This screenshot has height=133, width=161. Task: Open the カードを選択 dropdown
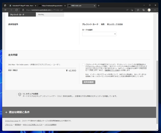(x=99, y=34)
